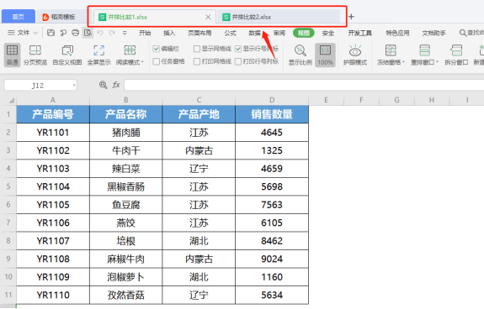Click the save icon in quick toolbar

(51, 33)
